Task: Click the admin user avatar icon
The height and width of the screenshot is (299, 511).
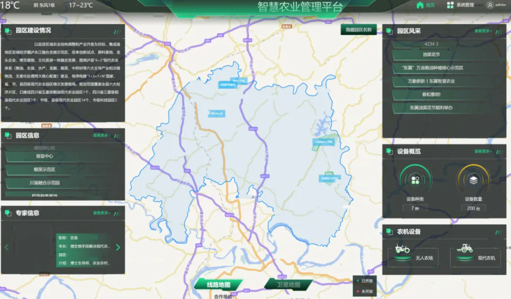Action: pos(490,5)
